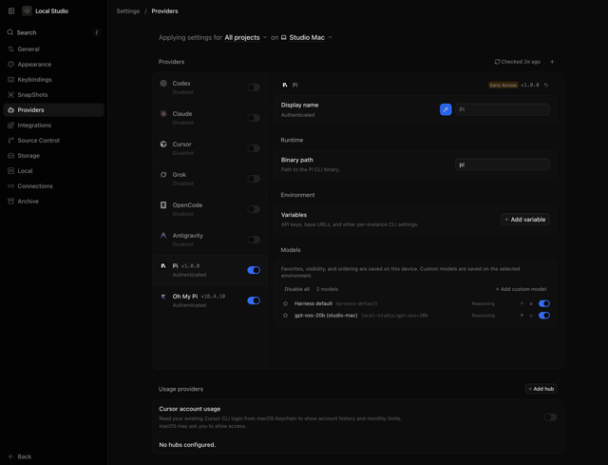Open Source Control settings

coord(53,141)
